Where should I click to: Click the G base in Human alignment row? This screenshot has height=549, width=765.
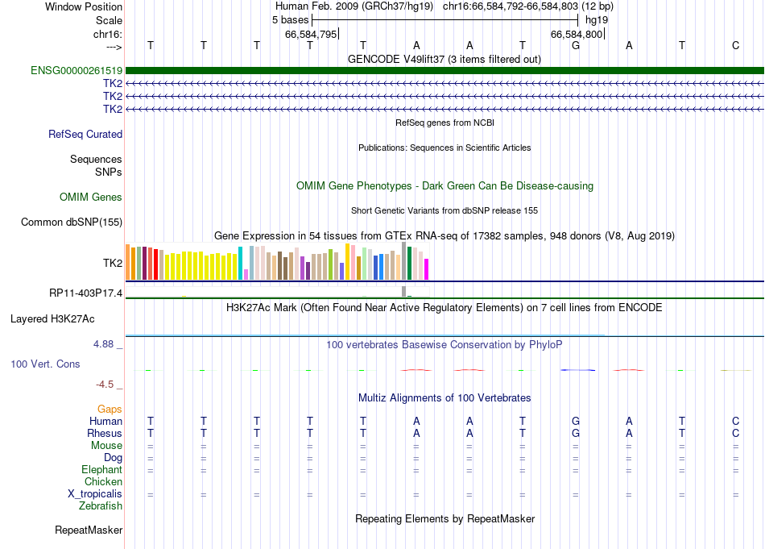pos(576,421)
